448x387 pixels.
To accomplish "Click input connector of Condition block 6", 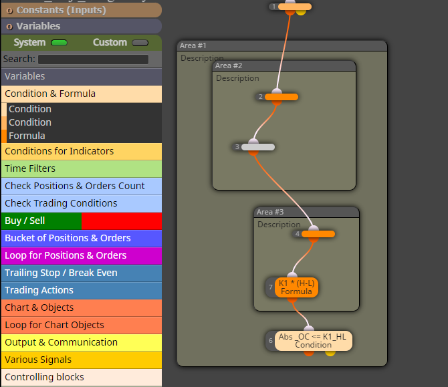I will [308, 329].
